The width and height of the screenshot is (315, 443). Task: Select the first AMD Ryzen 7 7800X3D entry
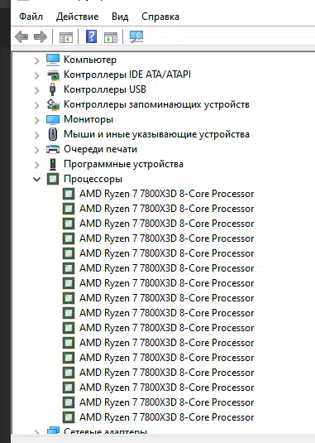tap(167, 194)
